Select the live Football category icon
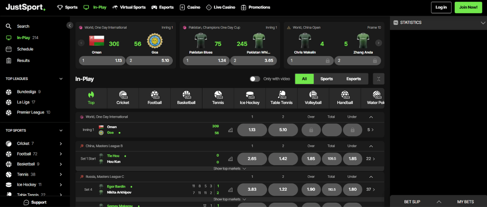This screenshot has width=487, height=207. click(154, 95)
